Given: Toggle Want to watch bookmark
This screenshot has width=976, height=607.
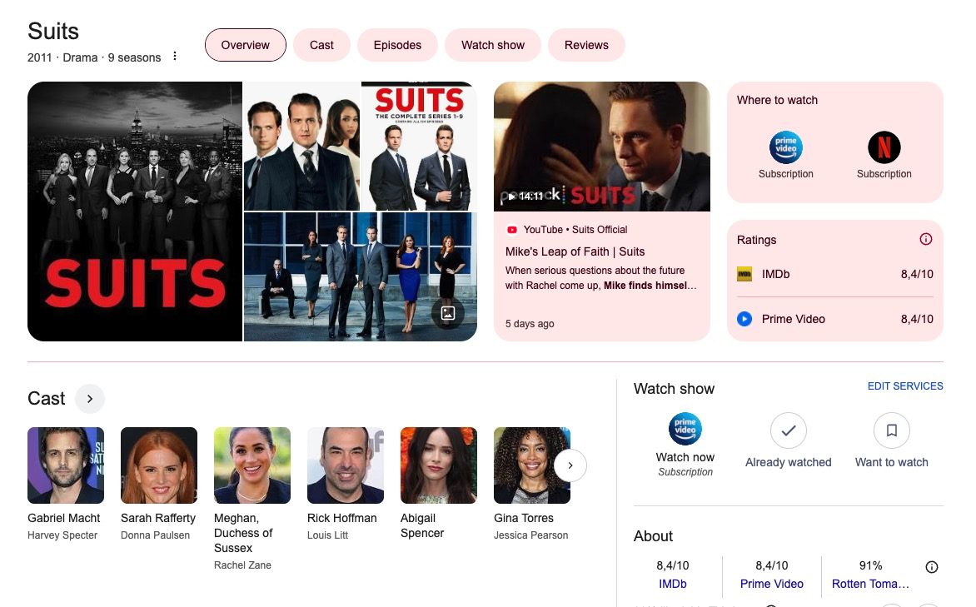Looking at the screenshot, I should click(891, 431).
